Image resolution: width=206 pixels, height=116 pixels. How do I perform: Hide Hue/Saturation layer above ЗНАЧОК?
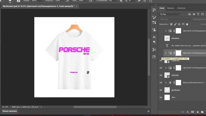pyautogui.click(x=161, y=68)
